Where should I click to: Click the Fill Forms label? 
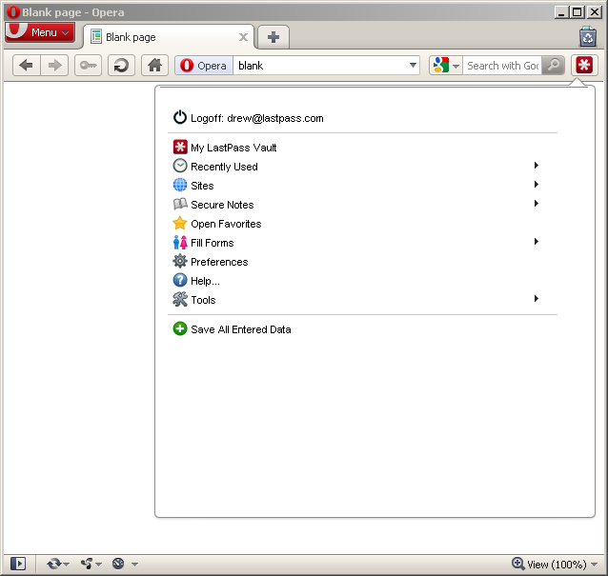tap(213, 243)
